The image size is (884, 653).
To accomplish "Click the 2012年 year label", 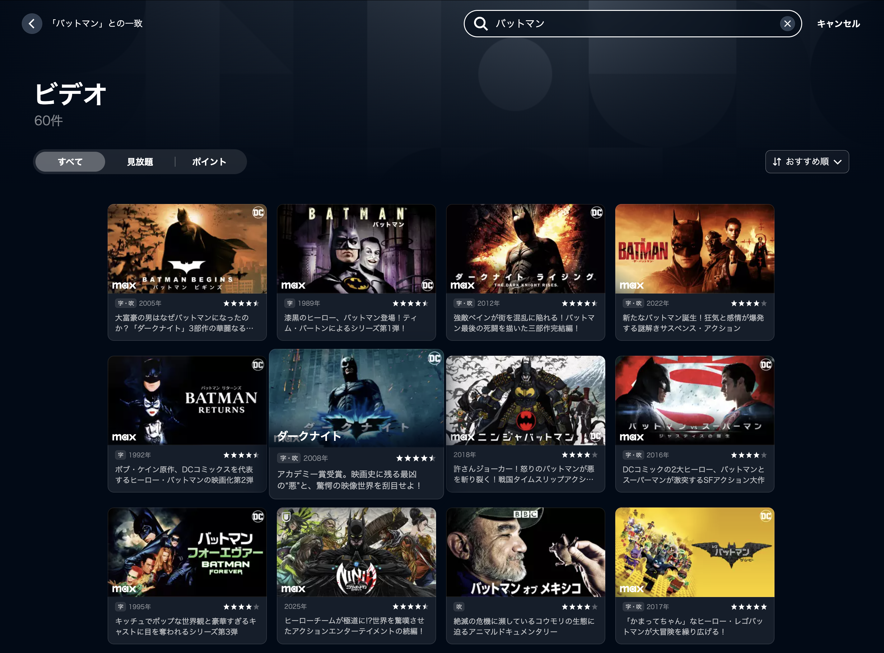I will tap(488, 303).
